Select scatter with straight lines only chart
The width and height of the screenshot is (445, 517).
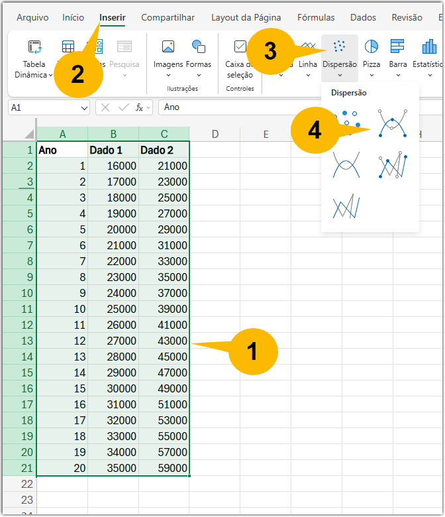[x=346, y=207]
